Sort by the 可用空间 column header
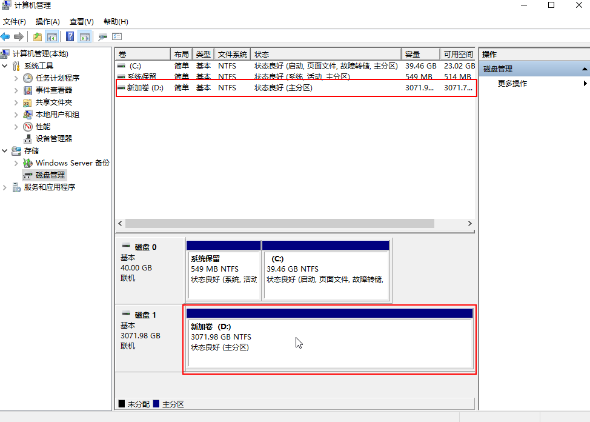Viewport: 590px width, 422px height. tap(457, 54)
